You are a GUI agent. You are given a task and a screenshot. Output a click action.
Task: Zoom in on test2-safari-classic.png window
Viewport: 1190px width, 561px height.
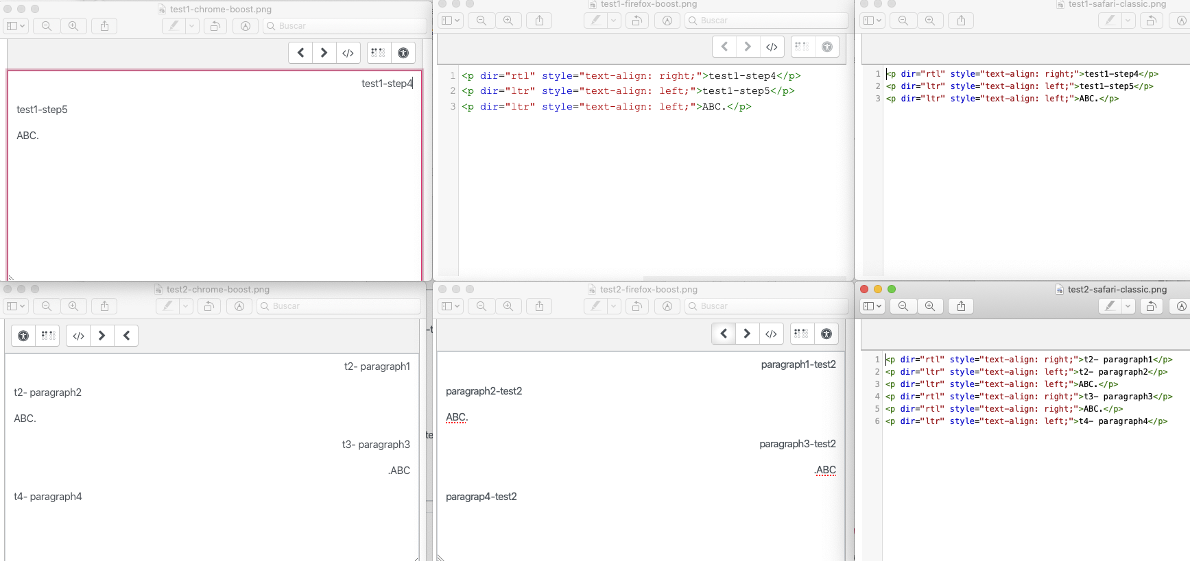(930, 306)
